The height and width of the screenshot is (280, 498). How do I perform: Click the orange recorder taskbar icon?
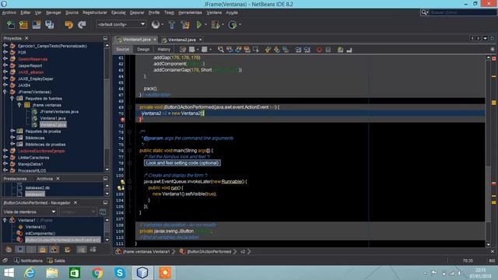point(165,273)
